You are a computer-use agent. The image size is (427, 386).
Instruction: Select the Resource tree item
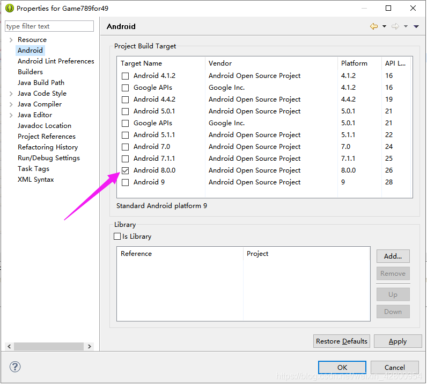[x=32, y=40]
